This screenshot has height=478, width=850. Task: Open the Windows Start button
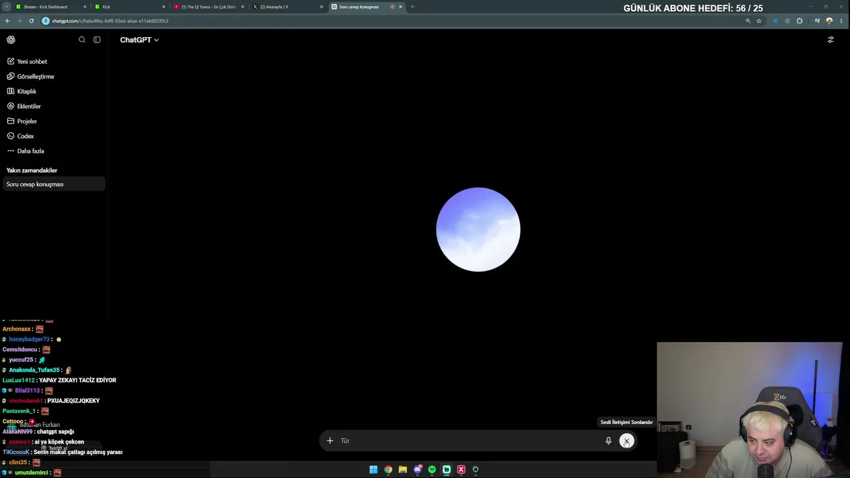point(373,469)
